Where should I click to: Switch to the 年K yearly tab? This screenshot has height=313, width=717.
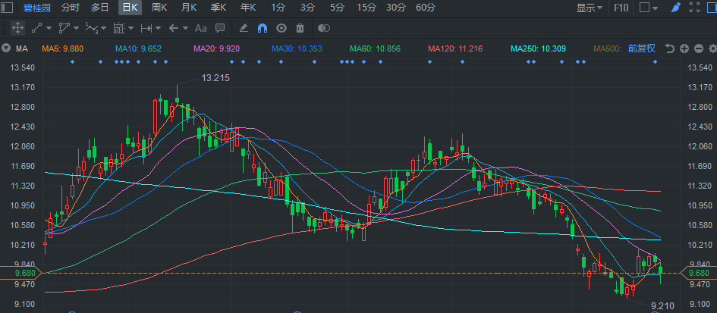click(248, 8)
